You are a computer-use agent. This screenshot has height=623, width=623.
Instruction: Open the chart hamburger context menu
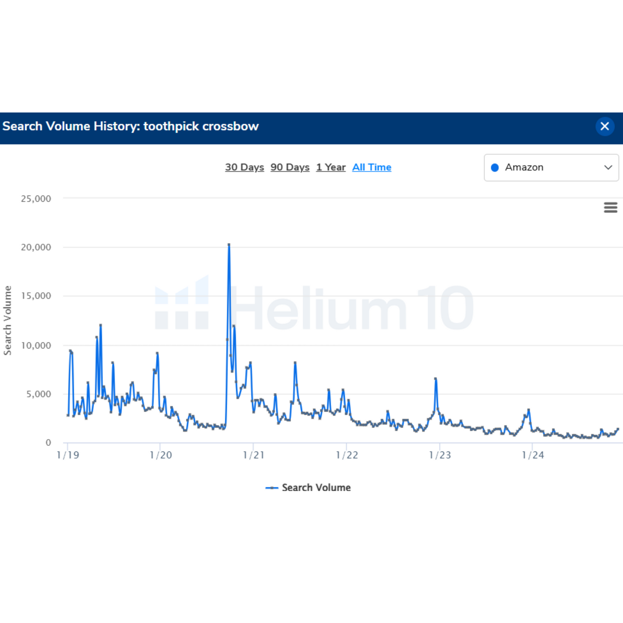click(x=610, y=207)
